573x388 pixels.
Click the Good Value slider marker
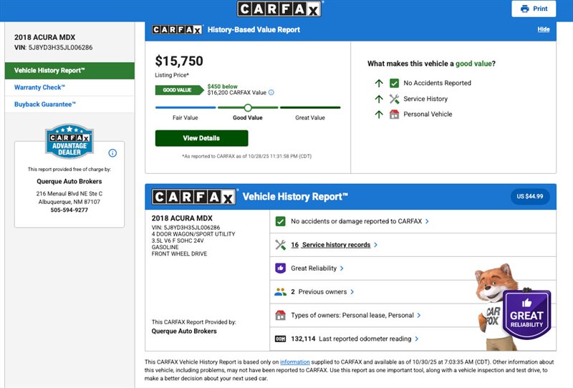pyautogui.click(x=248, y=107)
